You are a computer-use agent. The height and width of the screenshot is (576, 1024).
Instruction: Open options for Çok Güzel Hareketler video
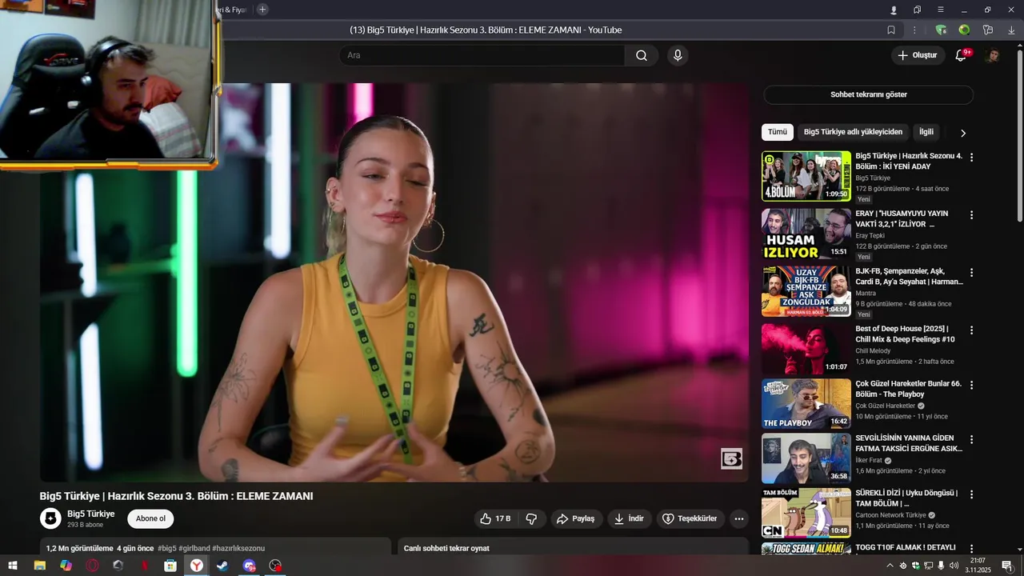pos(971,385)
